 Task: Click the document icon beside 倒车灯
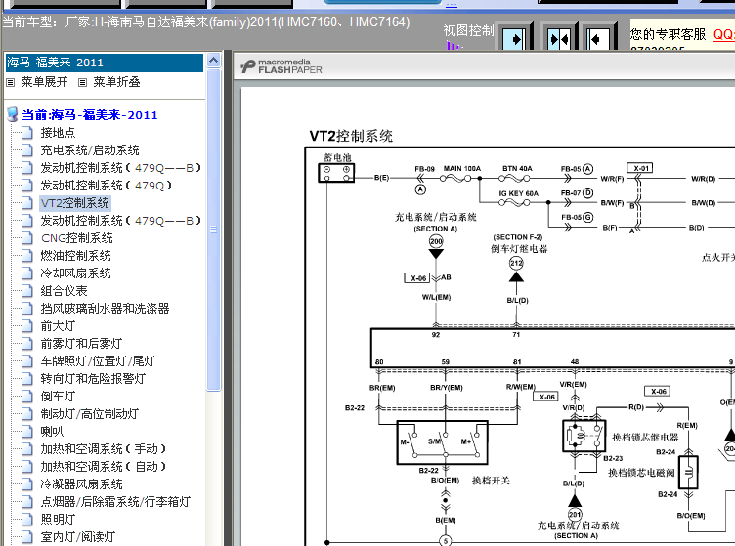[x=27, y=397]
